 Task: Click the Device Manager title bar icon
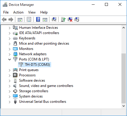click(x=5, y=5)
